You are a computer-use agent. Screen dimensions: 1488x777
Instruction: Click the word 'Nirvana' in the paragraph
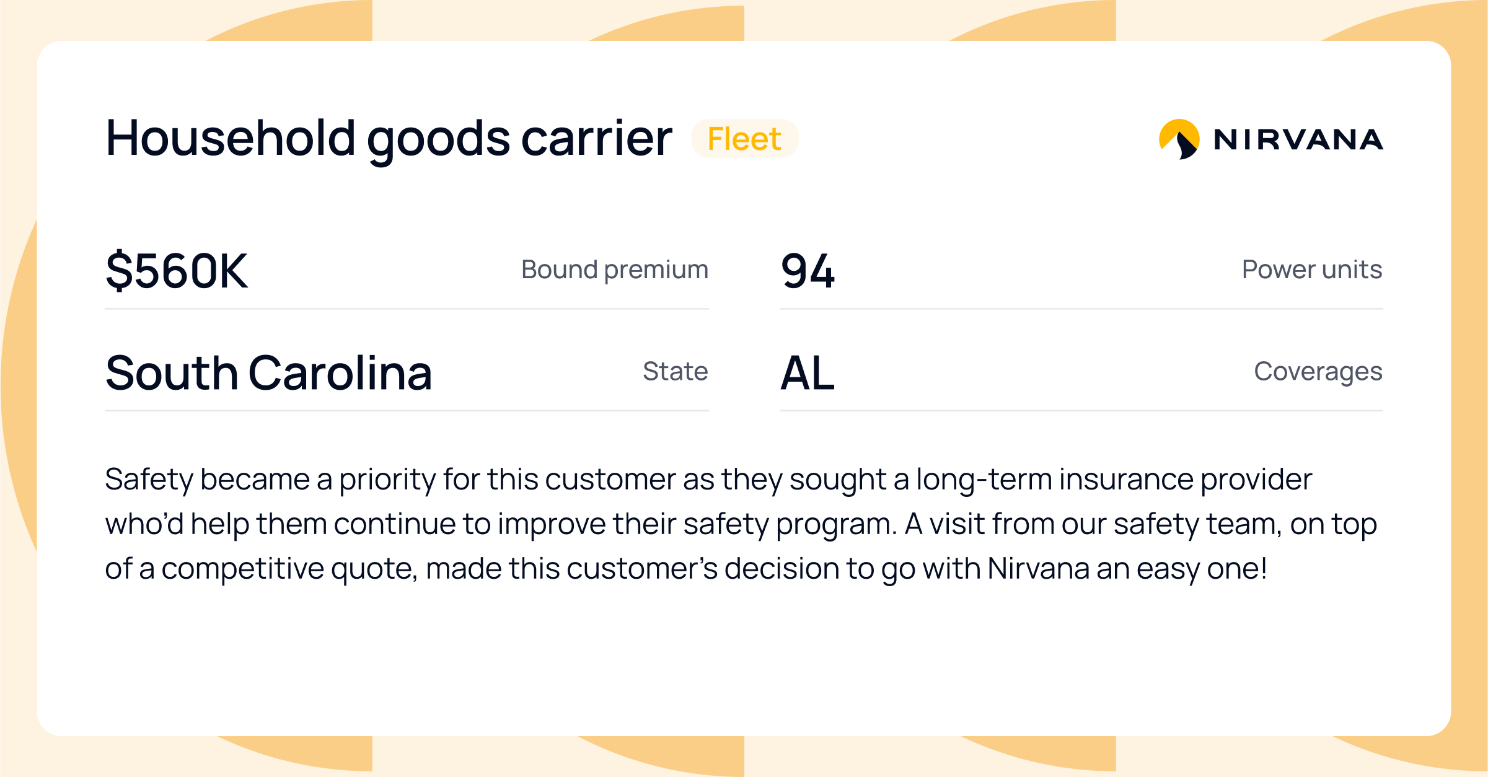[x=1038, y=568]
